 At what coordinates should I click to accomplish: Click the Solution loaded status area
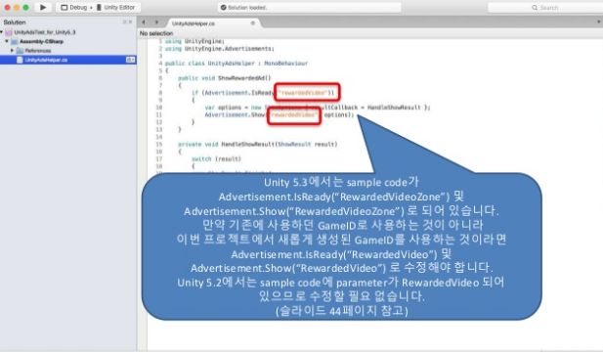click(x=310, y=7)
